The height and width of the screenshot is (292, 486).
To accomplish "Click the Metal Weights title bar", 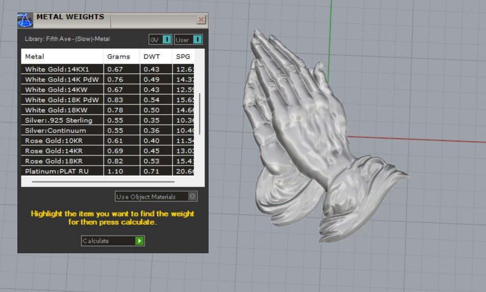I will coord(113,20).
